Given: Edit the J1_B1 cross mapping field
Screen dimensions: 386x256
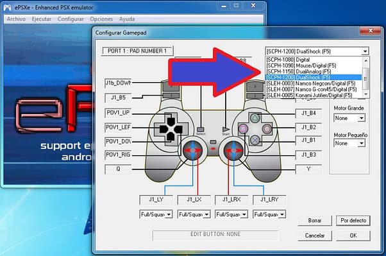Looking at the screenshot, I should [308, 141].
